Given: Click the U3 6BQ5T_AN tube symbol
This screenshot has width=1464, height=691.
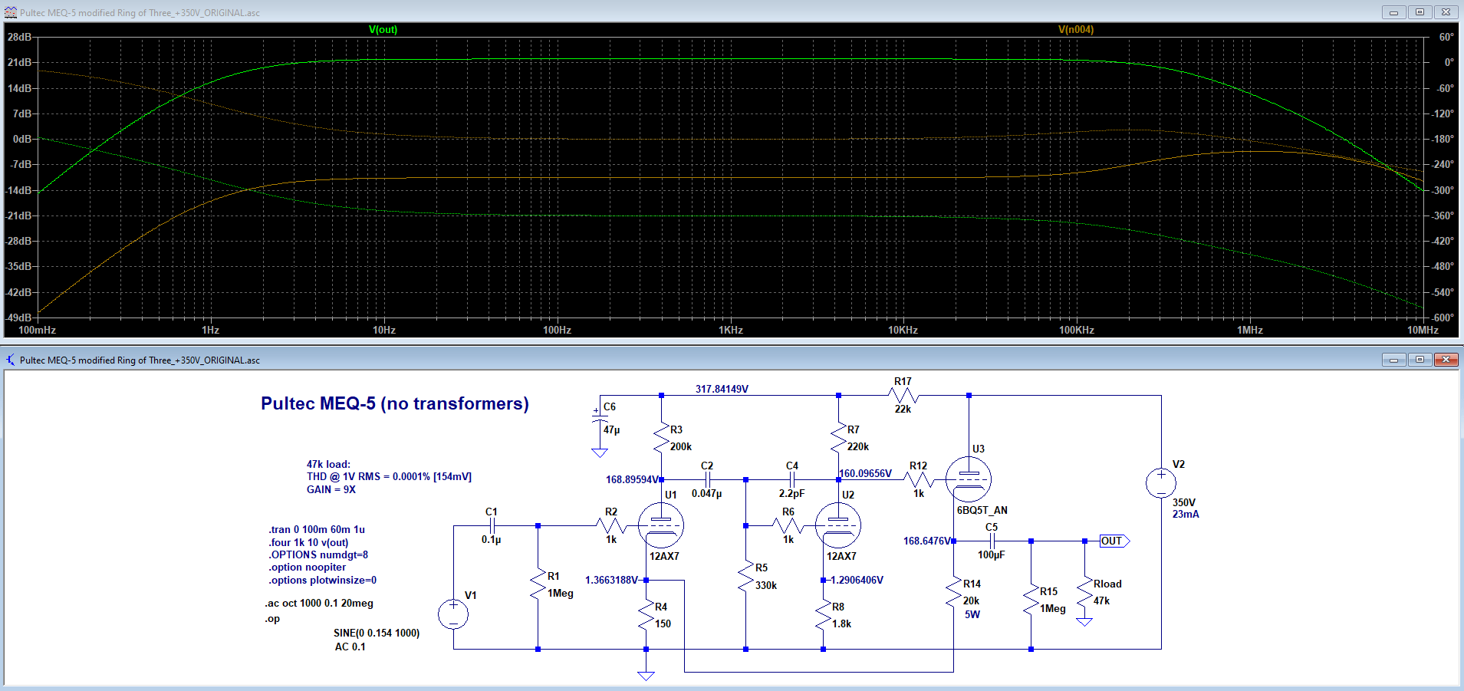Looking at the screenshot, I should [969, 479].
